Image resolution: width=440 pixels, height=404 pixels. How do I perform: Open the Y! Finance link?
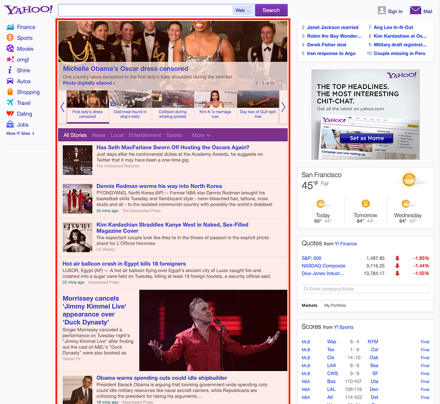(345, 244)
